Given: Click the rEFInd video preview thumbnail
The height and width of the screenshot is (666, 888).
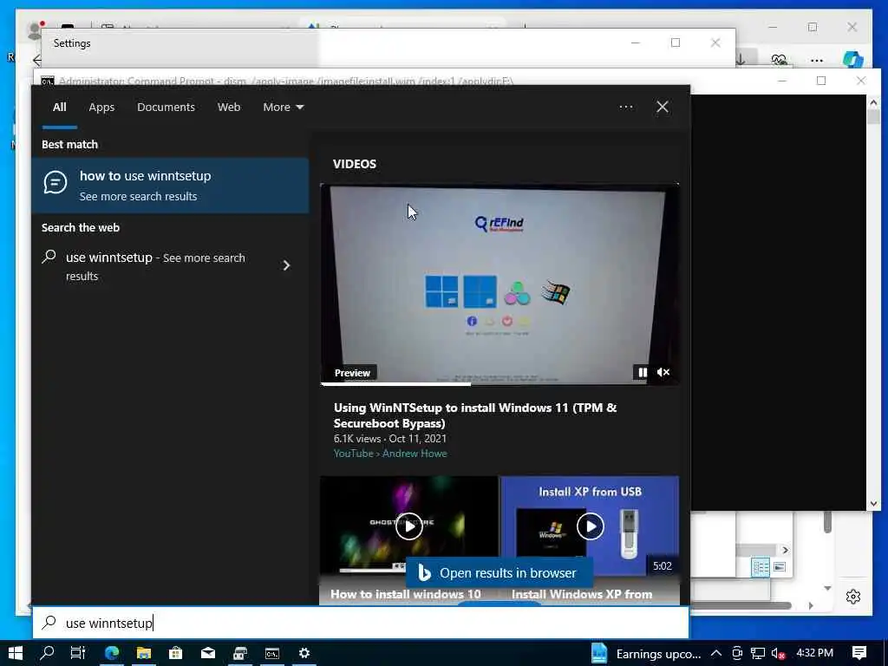Looking at the screenshot, I should pos(499,284).
